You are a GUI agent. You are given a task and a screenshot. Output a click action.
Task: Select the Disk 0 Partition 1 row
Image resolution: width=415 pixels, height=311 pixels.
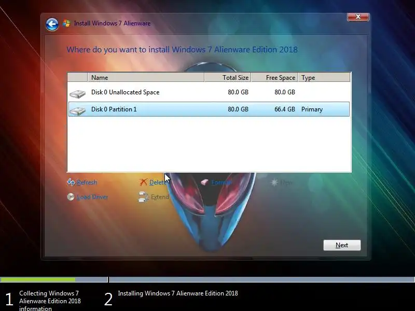(209, 109)
